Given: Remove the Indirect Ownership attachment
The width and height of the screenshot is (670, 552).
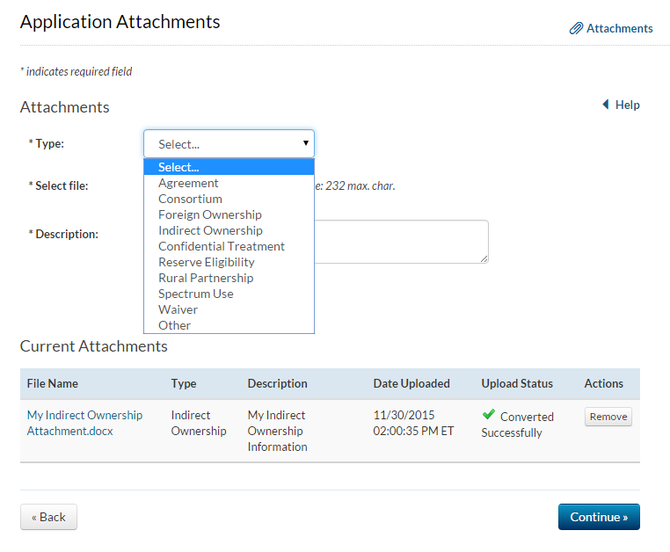Looking at the screenshot, I should tap(608, 417).
